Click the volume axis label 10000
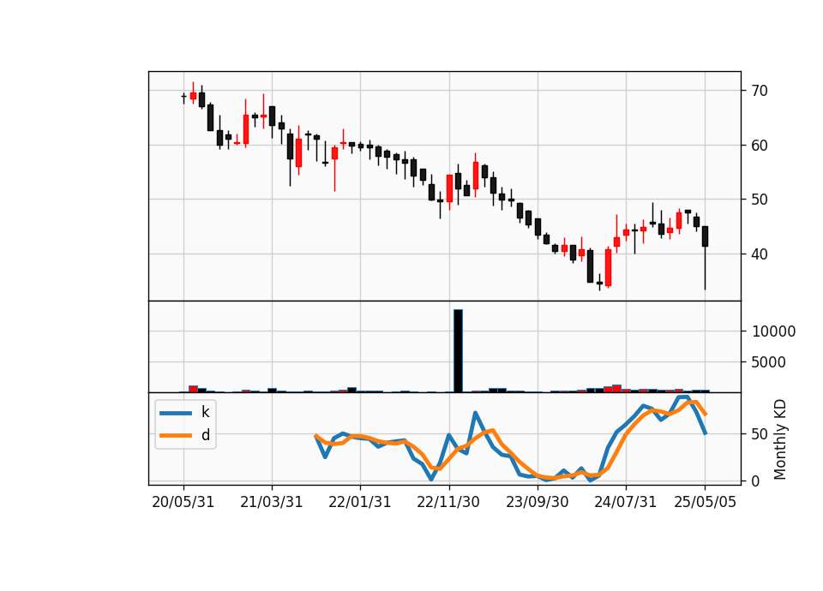Screen dimensions: 823x591 tap(773, 331)
